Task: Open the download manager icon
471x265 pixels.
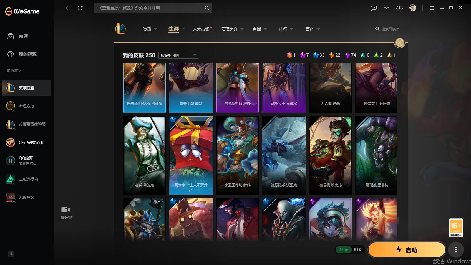Action: 399,8
